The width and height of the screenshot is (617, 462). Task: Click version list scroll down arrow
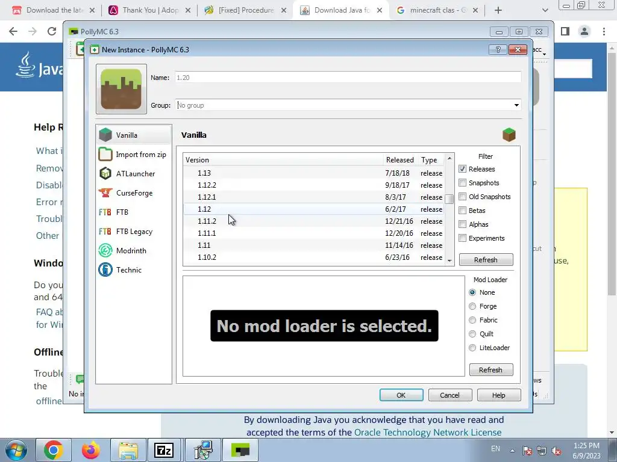click(449, 260)
